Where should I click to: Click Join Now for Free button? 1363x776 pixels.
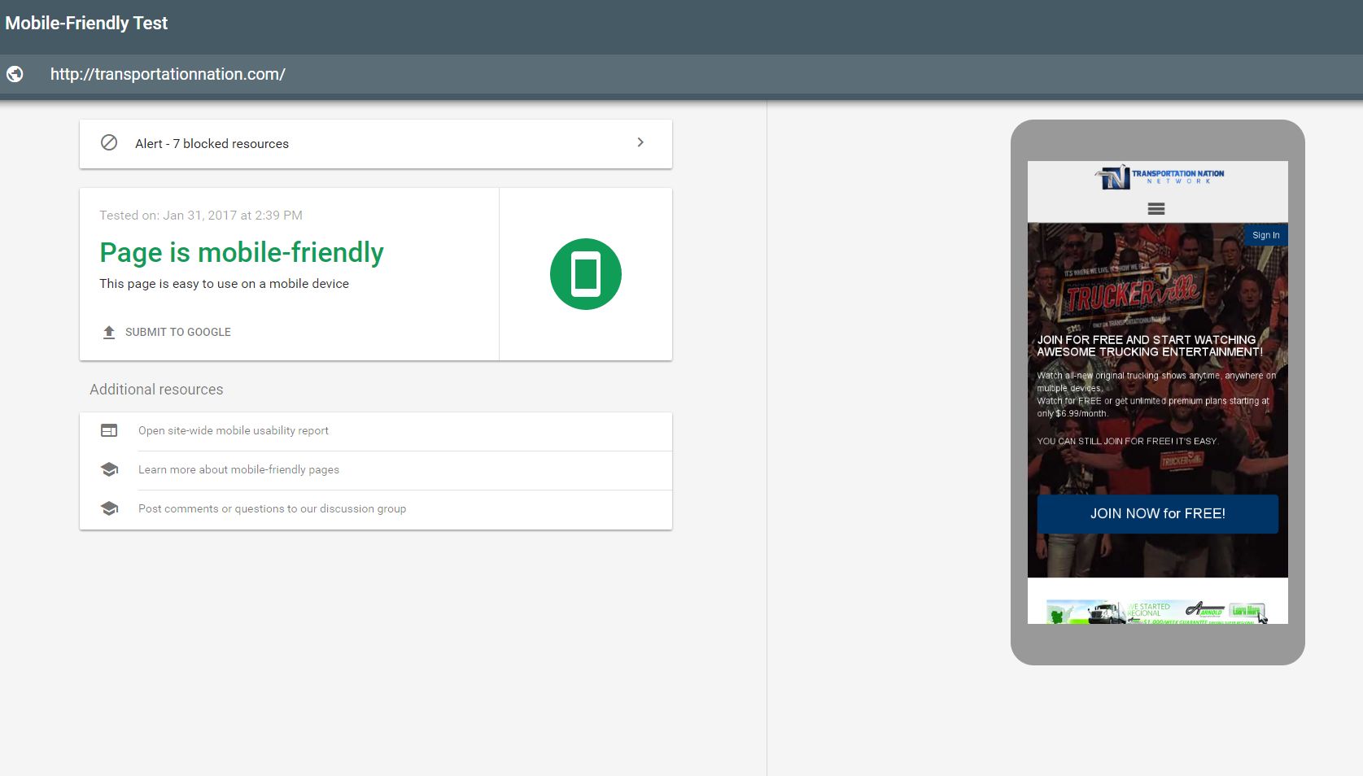coord(1158,514)
